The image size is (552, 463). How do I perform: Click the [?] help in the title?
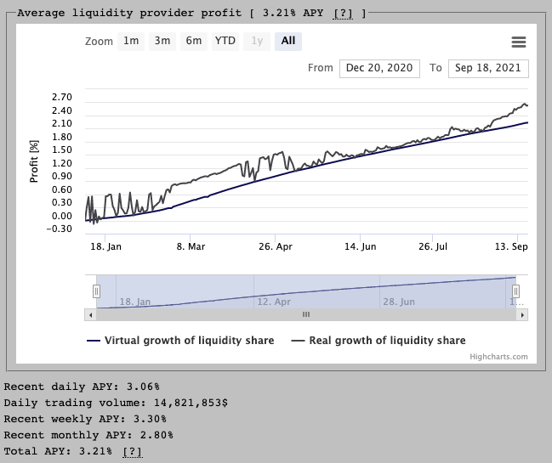coord(345,14)
